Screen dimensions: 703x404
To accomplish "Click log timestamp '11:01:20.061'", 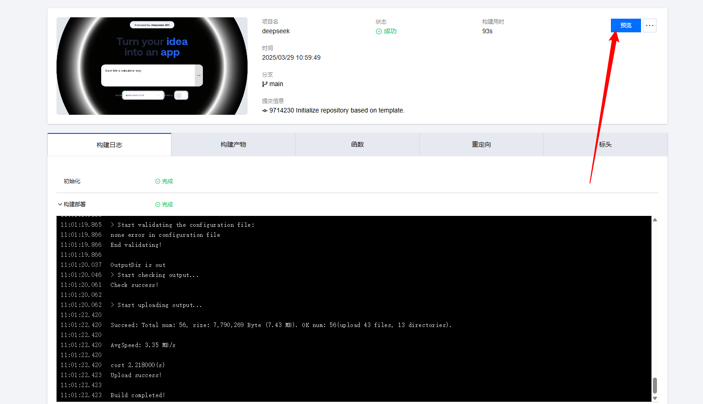I will point(81,285).
